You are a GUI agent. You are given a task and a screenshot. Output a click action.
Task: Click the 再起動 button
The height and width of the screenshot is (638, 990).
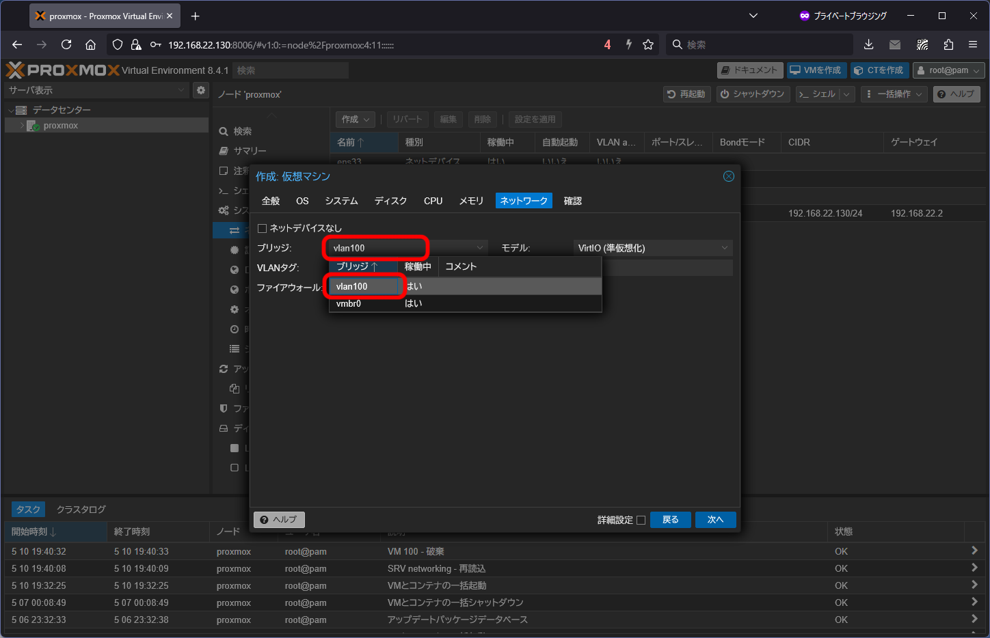point(686,94)
